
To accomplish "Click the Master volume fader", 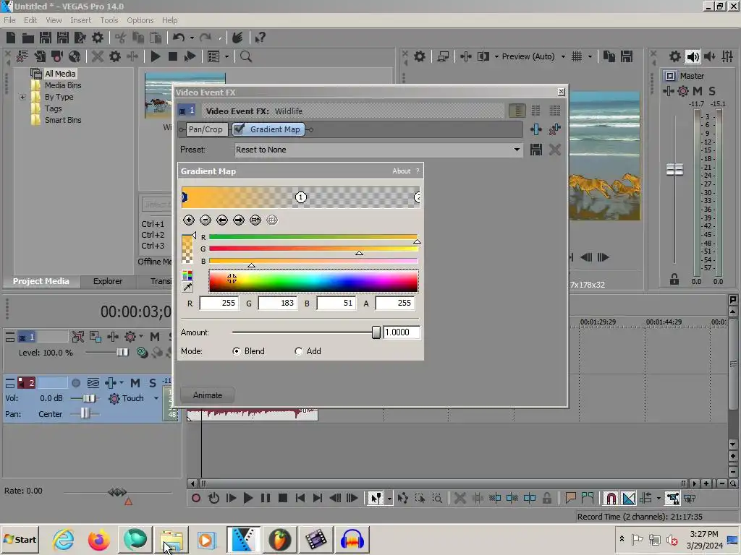I will click(x=675, y=169).
